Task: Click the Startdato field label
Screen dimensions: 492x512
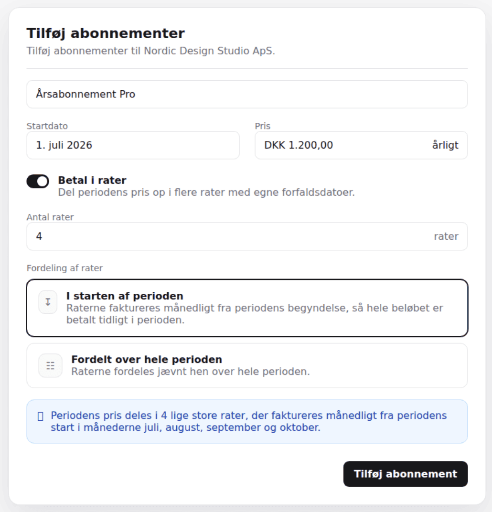Action: tap(47, 126)
